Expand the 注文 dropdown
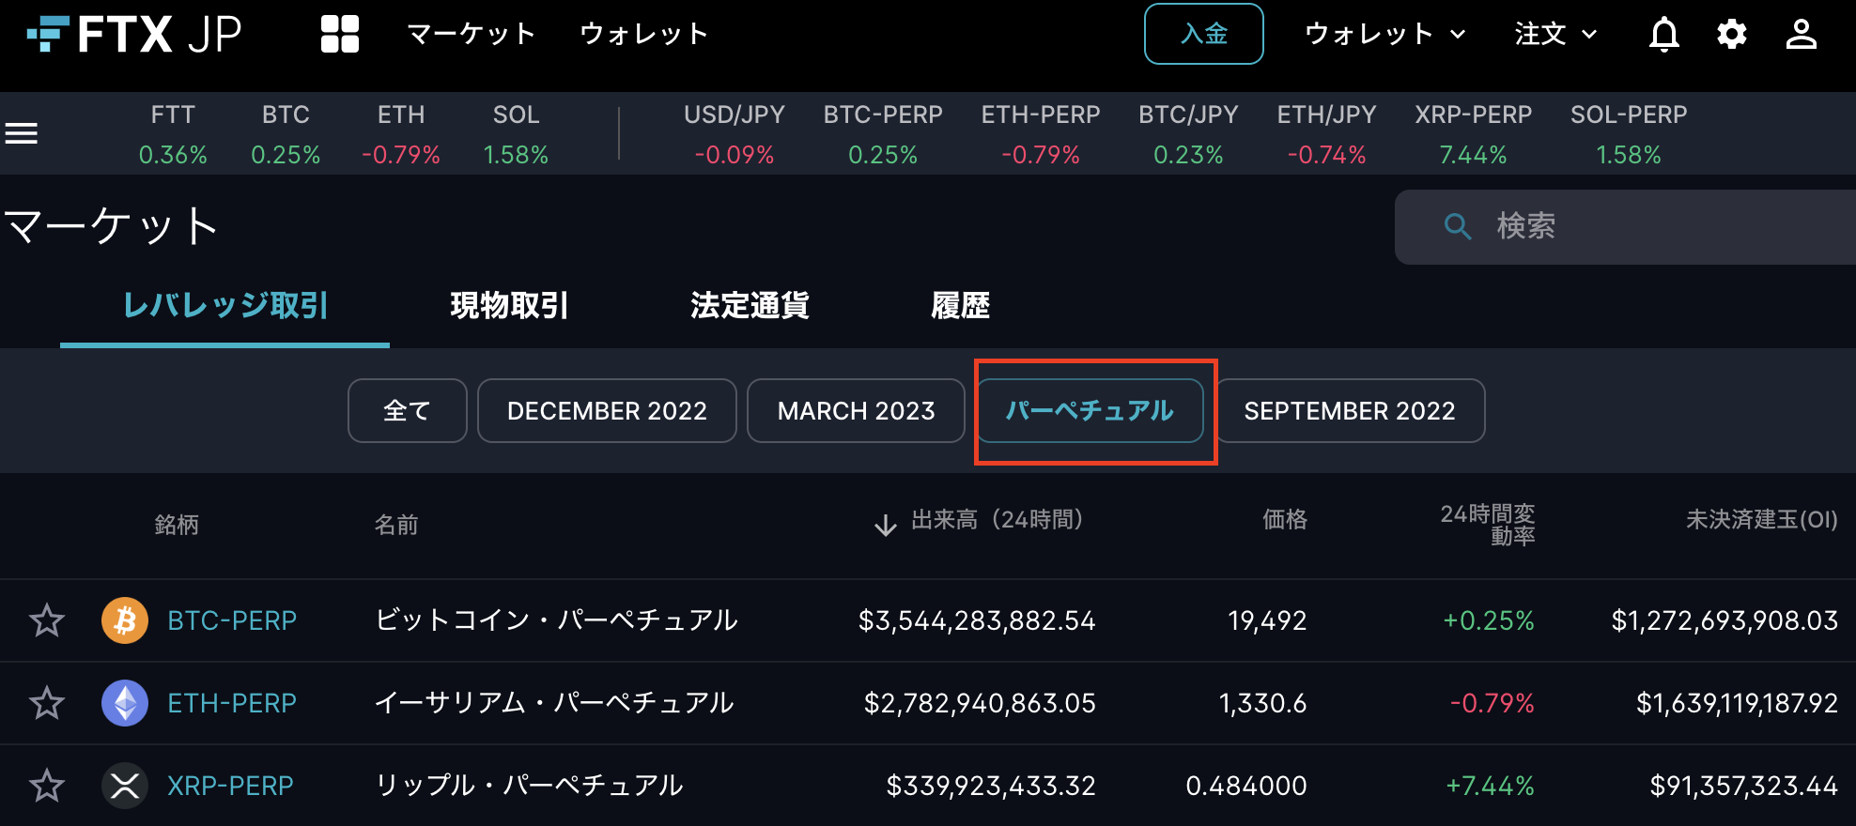The width and height of the screenshot is (1856, 826). 1556,34
